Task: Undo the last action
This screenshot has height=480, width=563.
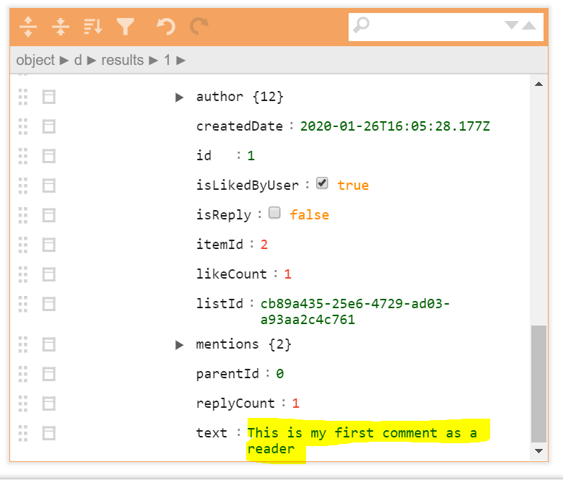Action: pyautogui.click(x=166, y=27)
